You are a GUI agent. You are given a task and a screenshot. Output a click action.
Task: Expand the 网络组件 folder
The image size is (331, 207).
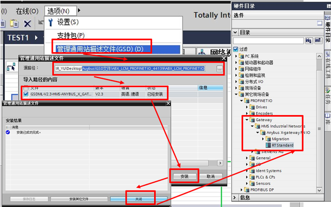(236, 69)
